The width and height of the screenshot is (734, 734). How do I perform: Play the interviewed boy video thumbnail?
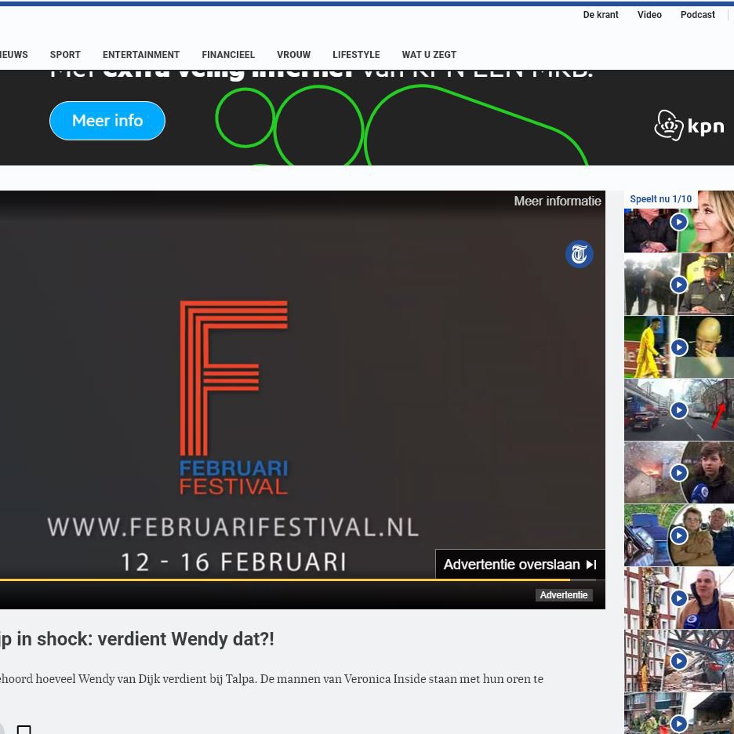[x=678, y=472]
